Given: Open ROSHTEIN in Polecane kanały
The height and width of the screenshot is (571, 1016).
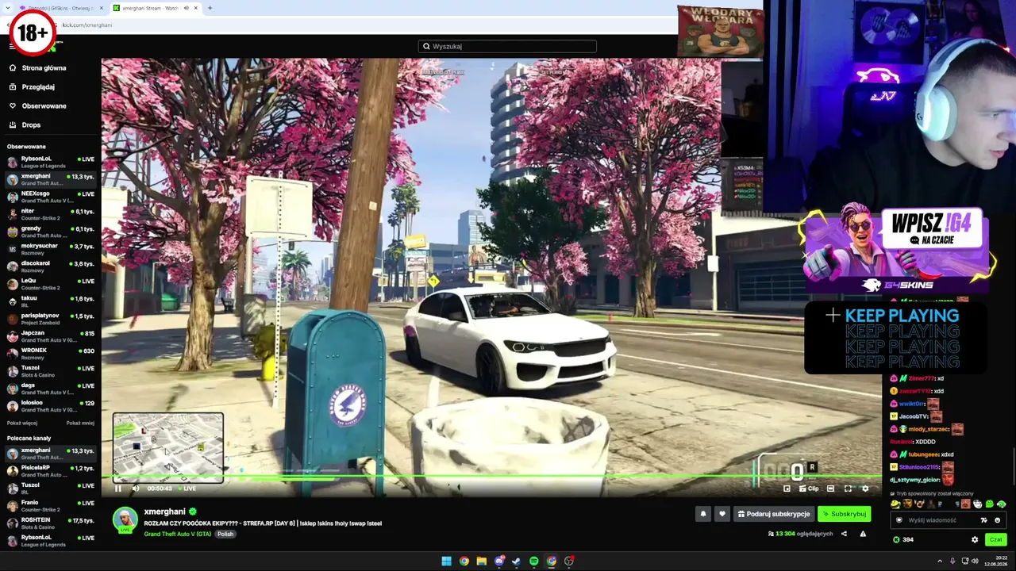Looking at the screenshot, I should point(51,523).
